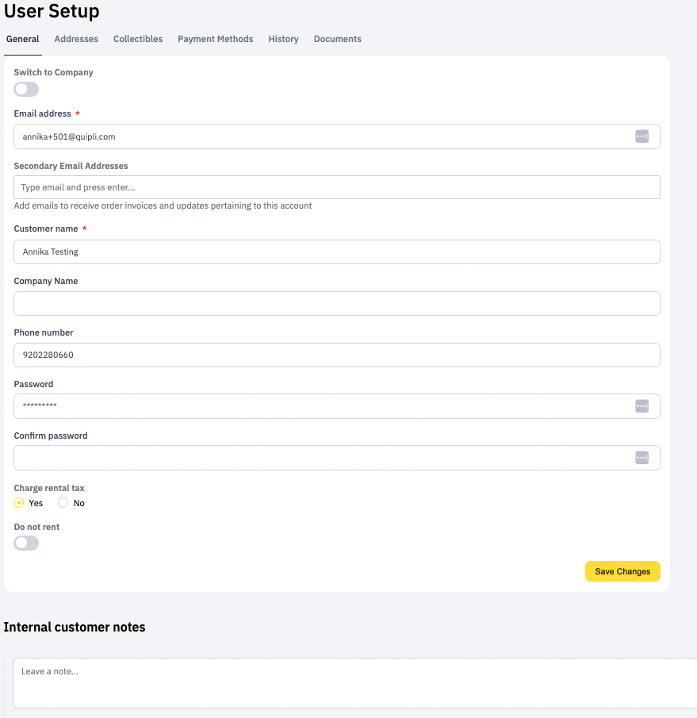Image resolution: width=697 pixels, height=718 pixels.
Task: Click the ellipsis icon in Confirm password field
Action: tap(641, 457)
